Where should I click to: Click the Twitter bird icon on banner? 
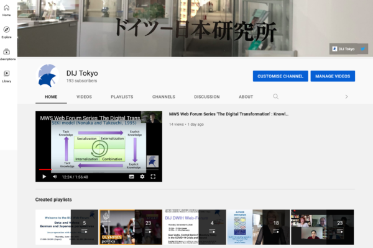363,49
